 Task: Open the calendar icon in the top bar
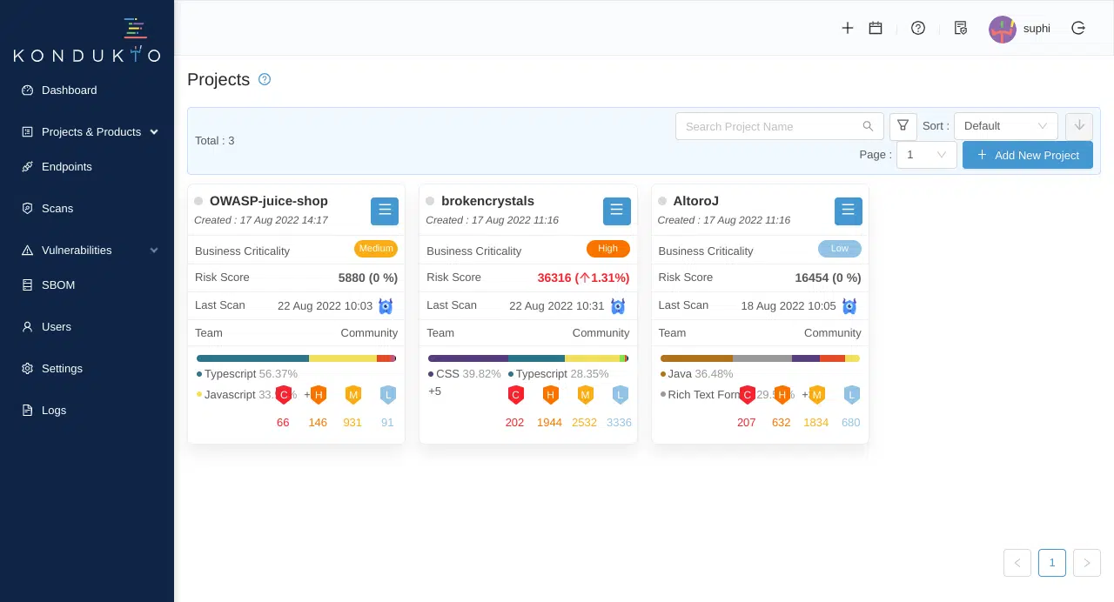(x=876, y=28)
